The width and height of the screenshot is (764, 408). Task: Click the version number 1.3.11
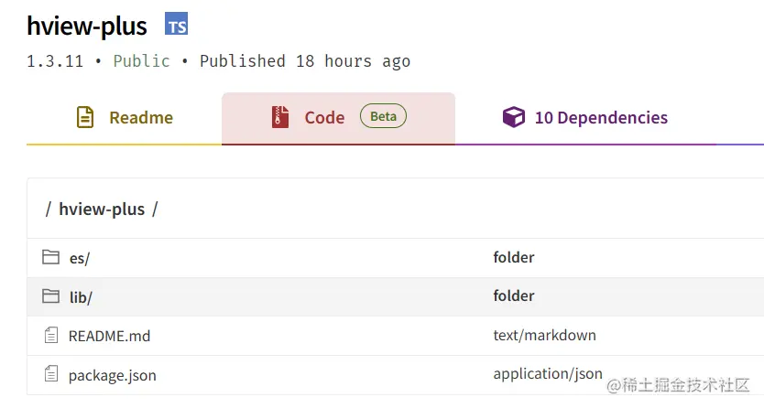(55, 61)
